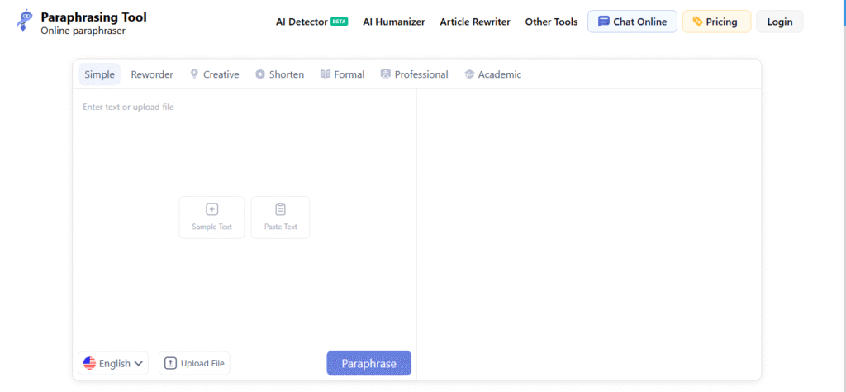Switch to the Academic mode tab
Screen dimensions: 846x392
(x=492, y=74)
